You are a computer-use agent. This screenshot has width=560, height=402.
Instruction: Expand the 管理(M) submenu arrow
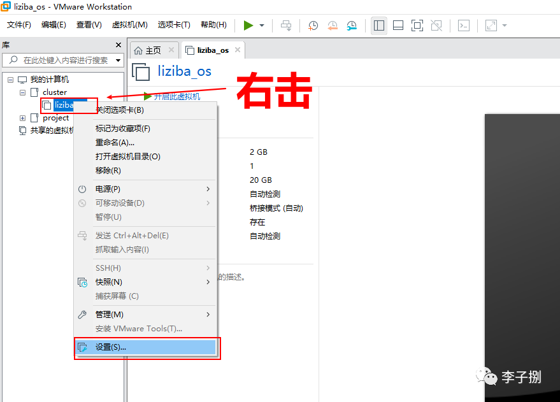pos(208,315)
